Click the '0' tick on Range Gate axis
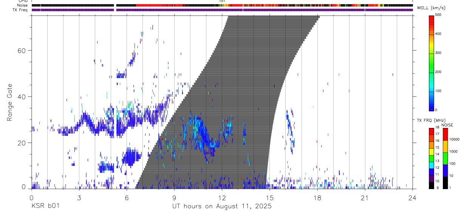 coord(23,187)
